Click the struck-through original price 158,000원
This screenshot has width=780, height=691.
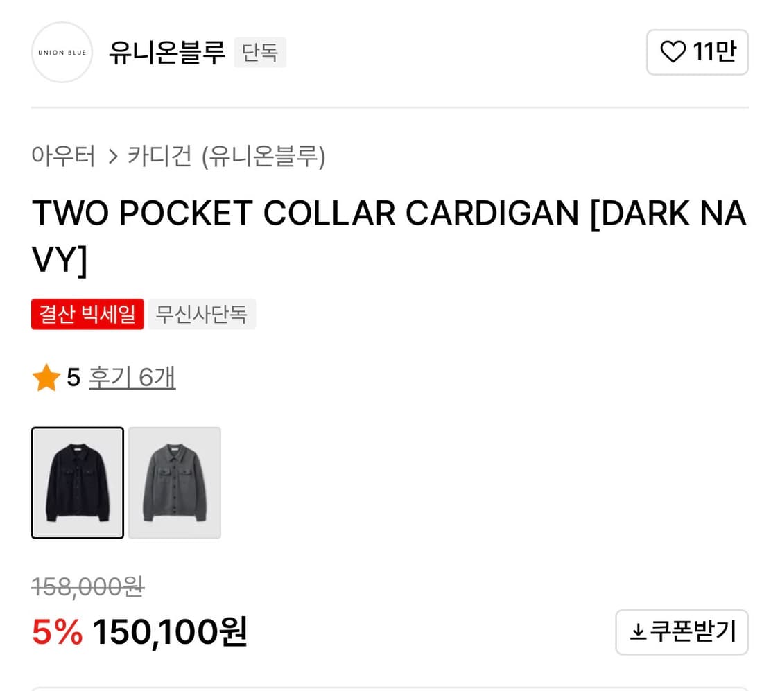click(x=87, y=587)
